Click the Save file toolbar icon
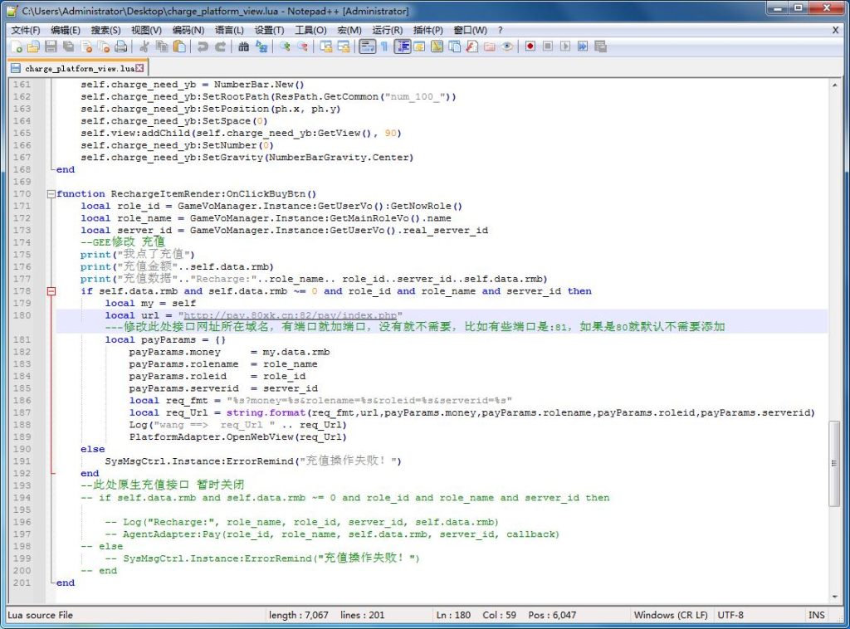This screenshot has height=629, width=850. click(x=51, y=46)
